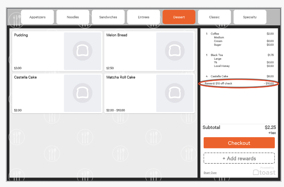Select the Black Tea item in check
The width and height of the screenshot is (284, 187).
[x=217, y=55]
